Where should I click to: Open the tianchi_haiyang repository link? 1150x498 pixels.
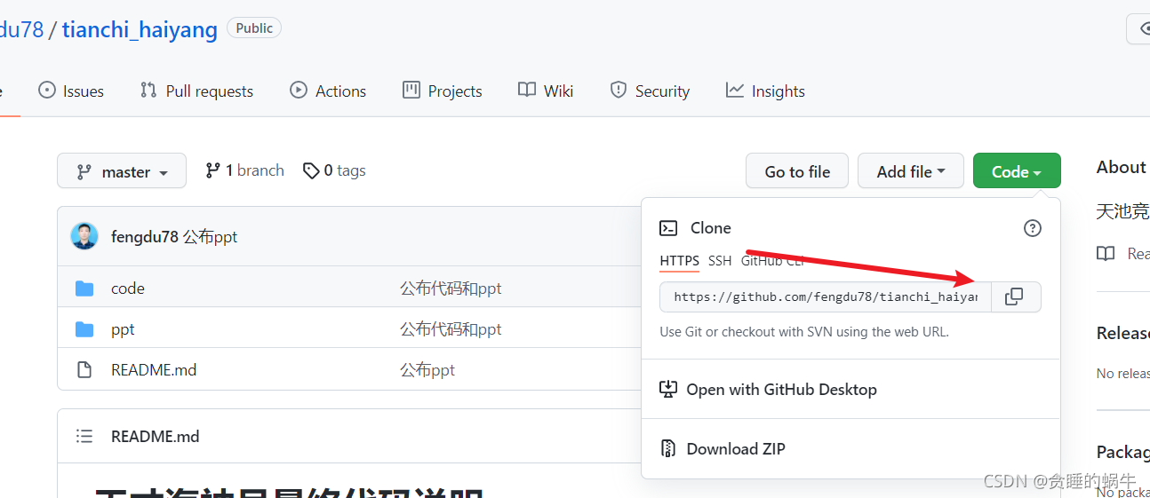140,29
